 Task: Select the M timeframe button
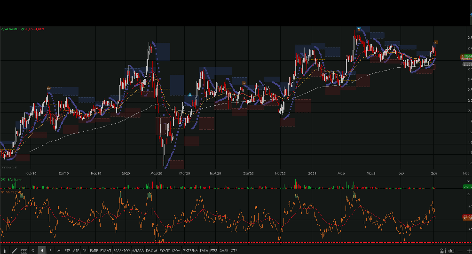(59, 251)
